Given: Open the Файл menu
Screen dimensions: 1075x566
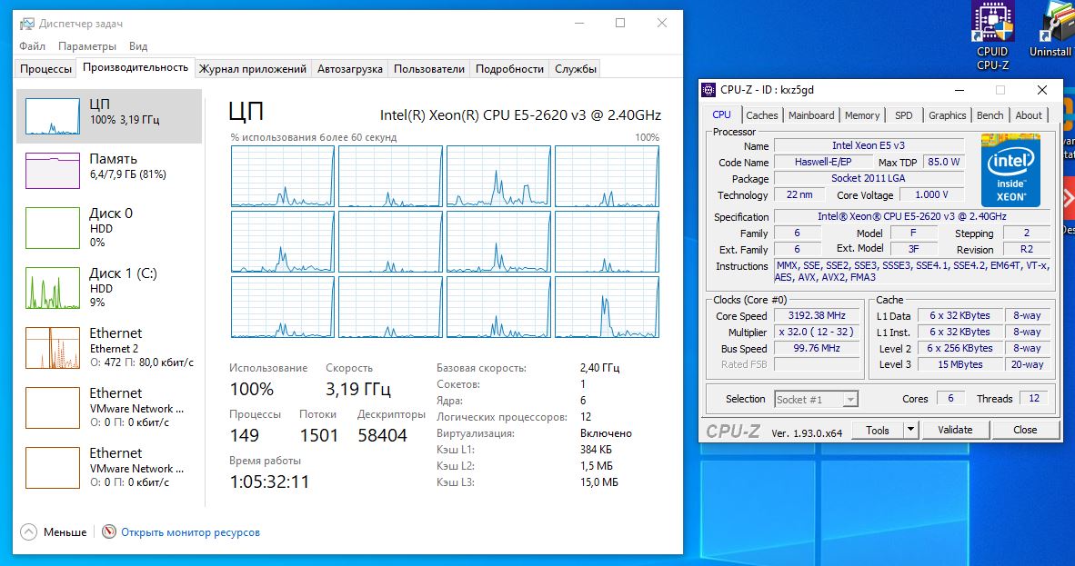Looking at the screenshot, I should coord(32,46).
